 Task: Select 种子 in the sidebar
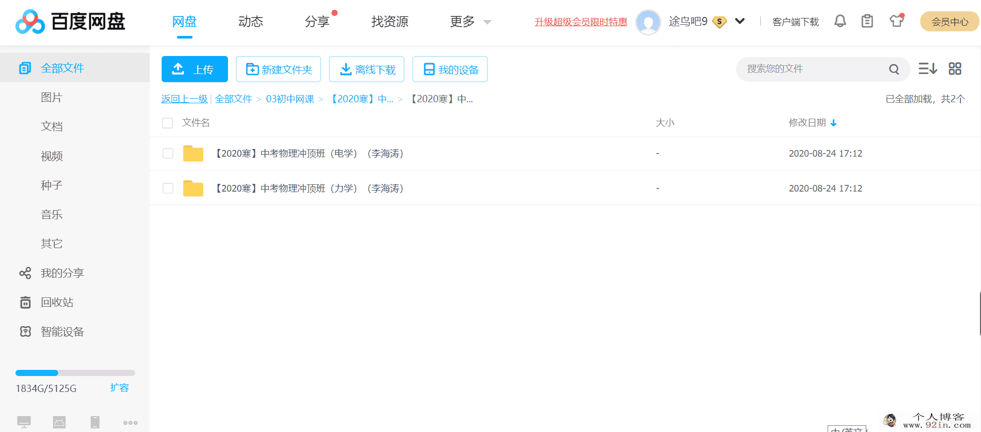click(x=51, y=185)
